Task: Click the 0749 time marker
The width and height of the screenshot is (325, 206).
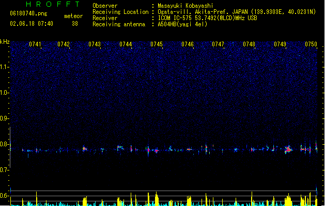Action: click(280, 44)
